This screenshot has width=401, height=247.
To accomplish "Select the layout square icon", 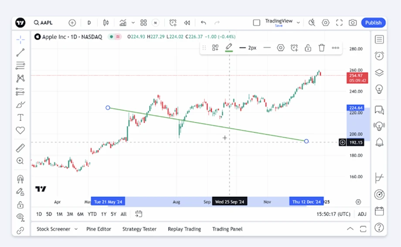I will point(256,23).
